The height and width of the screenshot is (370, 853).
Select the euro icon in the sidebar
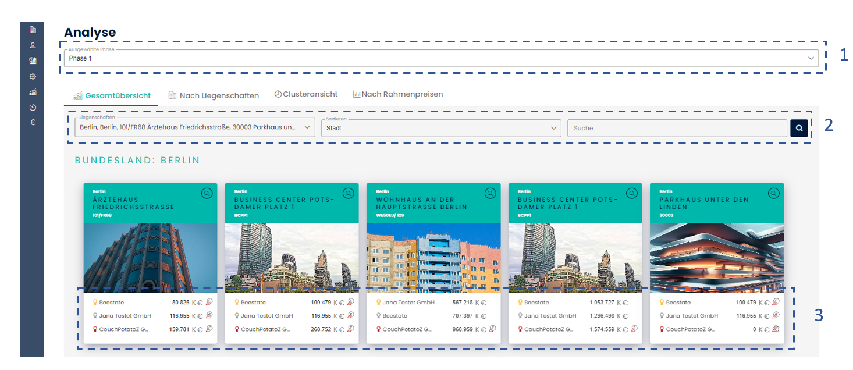coord(33,122)
